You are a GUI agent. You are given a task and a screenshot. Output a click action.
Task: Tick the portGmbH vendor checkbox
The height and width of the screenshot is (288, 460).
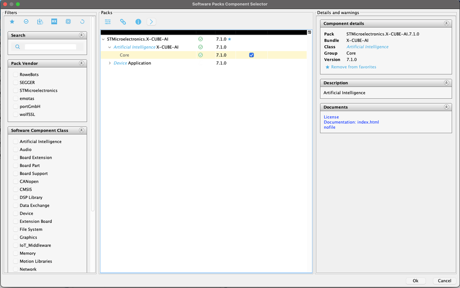click(x=16, y=106)
